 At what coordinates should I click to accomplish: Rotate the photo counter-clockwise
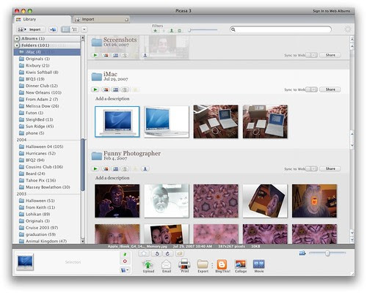coord(157,253)
